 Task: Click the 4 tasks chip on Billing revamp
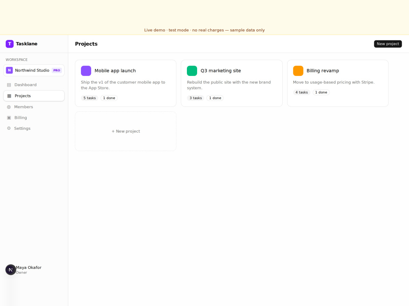pos(301,92)
